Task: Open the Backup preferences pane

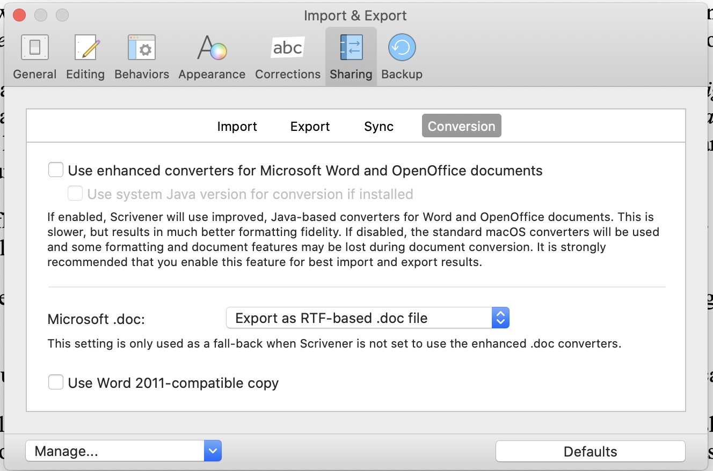Action: point(402,57)
